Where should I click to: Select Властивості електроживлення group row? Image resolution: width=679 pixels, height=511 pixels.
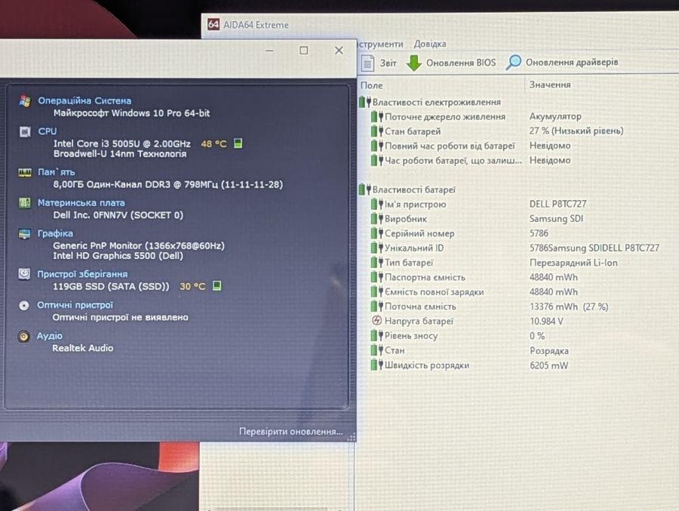(x=429, y=103)
